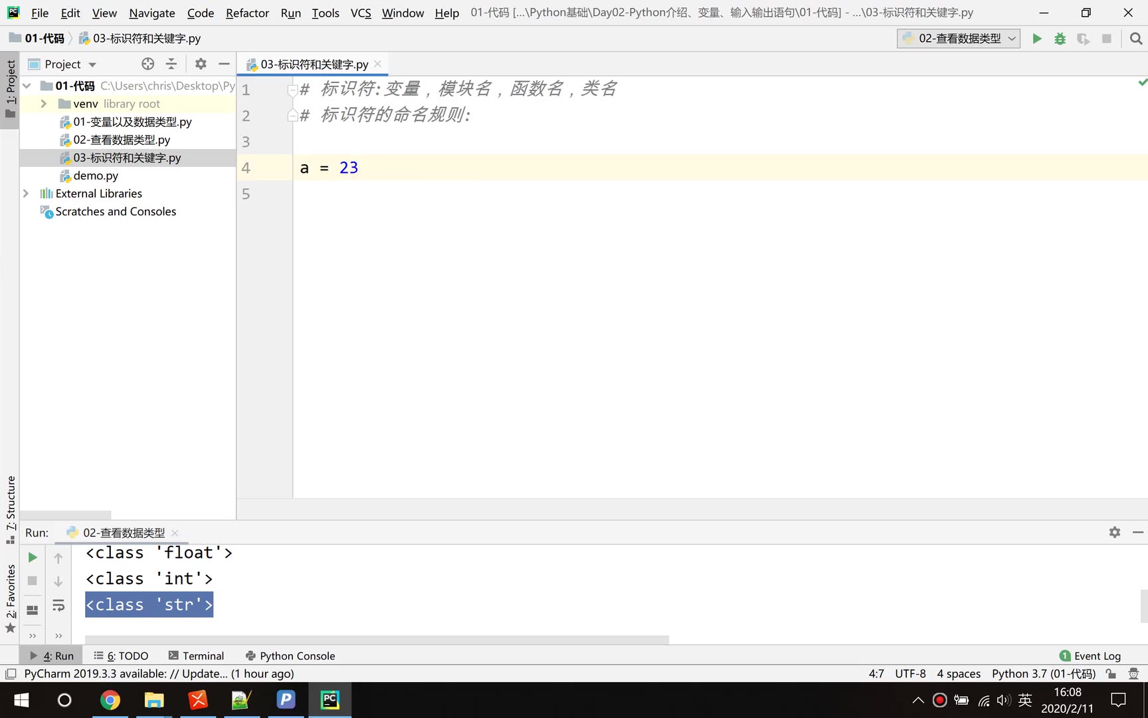Toggle tool window quick access icon in status bar
Screen dimensions: 1148x718
pyautogui.click(x=11, y=673)
